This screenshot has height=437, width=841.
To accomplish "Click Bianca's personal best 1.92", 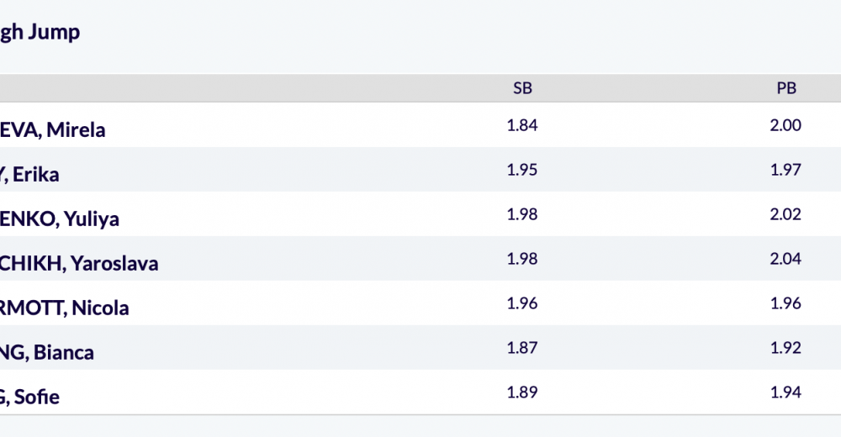I will pos(785,347).
